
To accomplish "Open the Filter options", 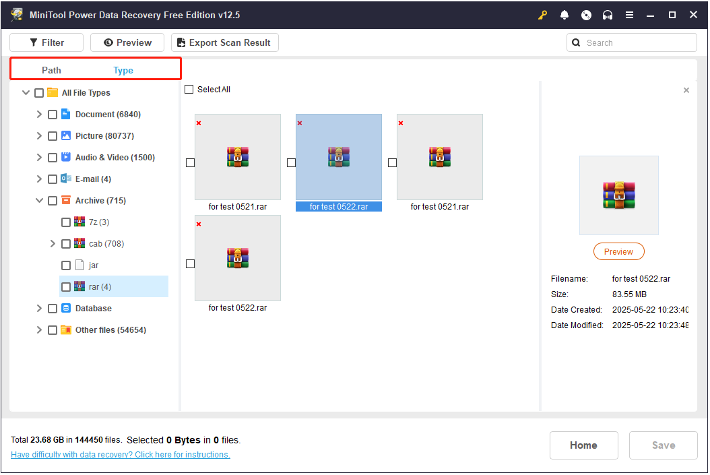I will coord(46,42).
